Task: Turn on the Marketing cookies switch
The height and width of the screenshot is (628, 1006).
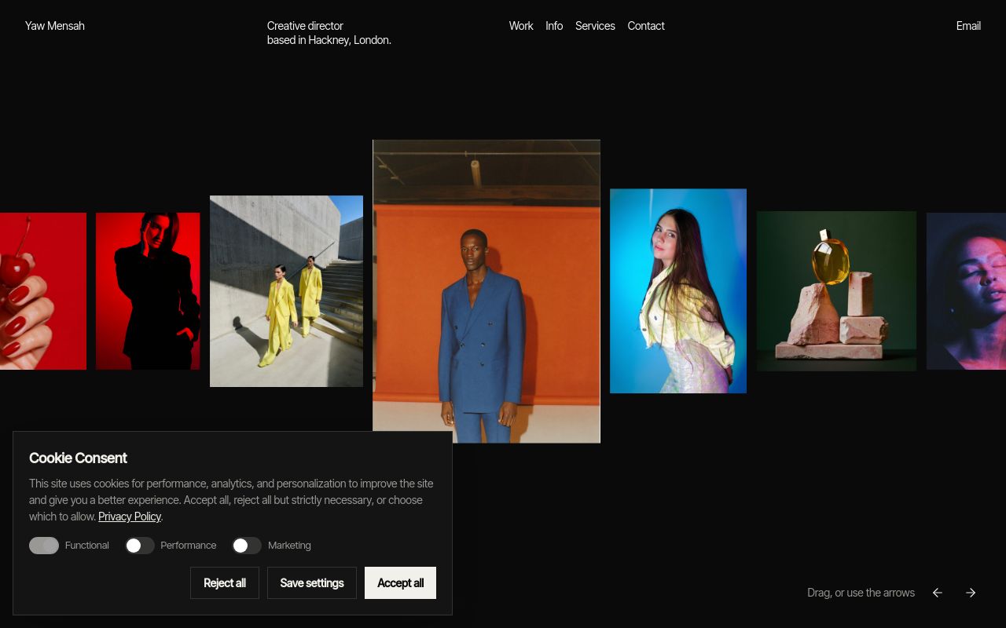Action: pyautogui.click(x=247, y=546)
